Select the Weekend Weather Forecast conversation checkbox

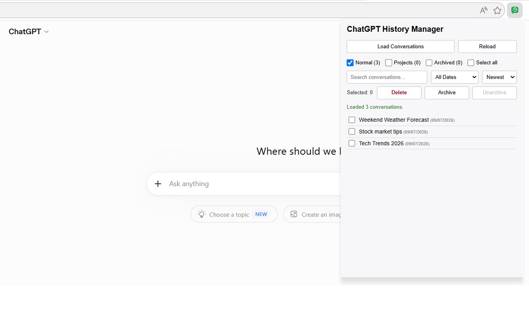click(352, 120)
